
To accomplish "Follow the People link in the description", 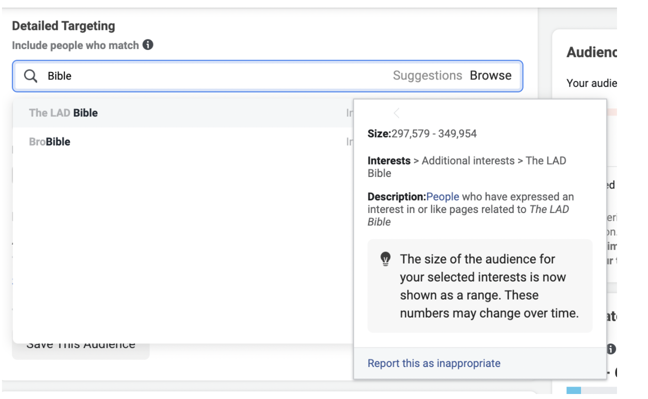I will point(442,197).
